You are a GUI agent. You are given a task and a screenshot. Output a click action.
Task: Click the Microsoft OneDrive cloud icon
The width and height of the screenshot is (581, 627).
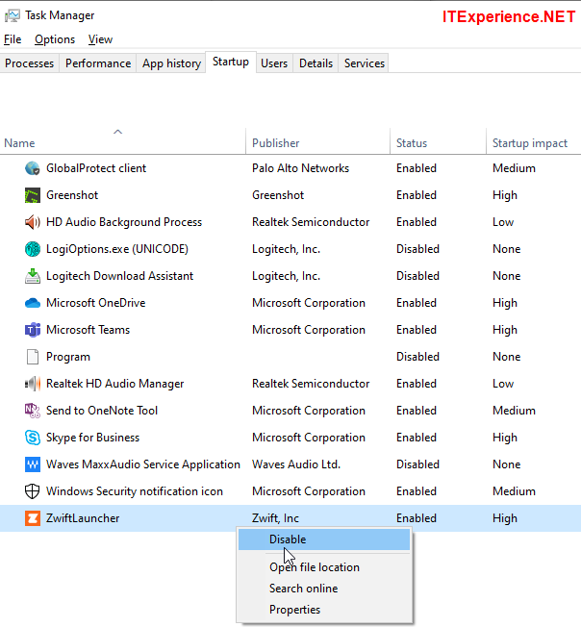pyautogui.click(x=33, y=303)
